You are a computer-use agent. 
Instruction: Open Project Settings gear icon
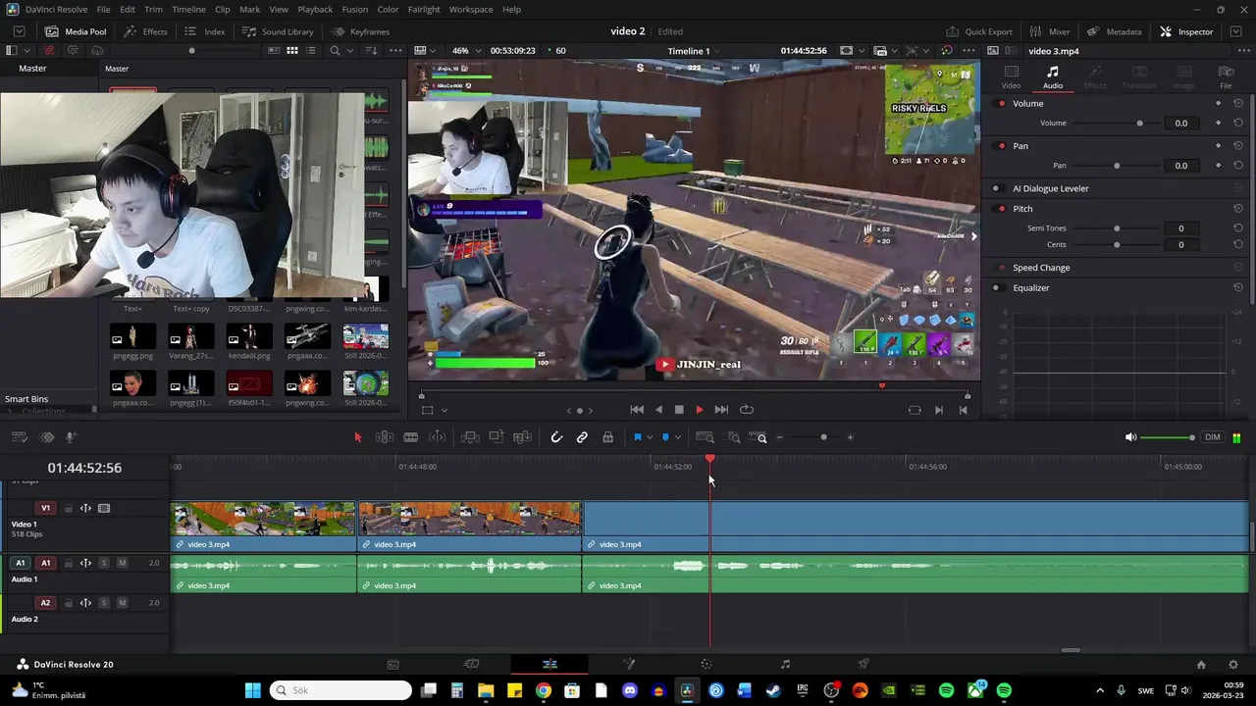pyautogui.click(x=1233, y=664)
